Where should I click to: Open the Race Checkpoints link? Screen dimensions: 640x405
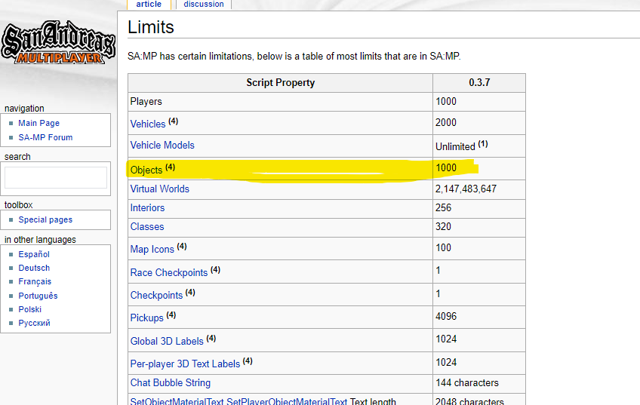[x=169, y=272]
